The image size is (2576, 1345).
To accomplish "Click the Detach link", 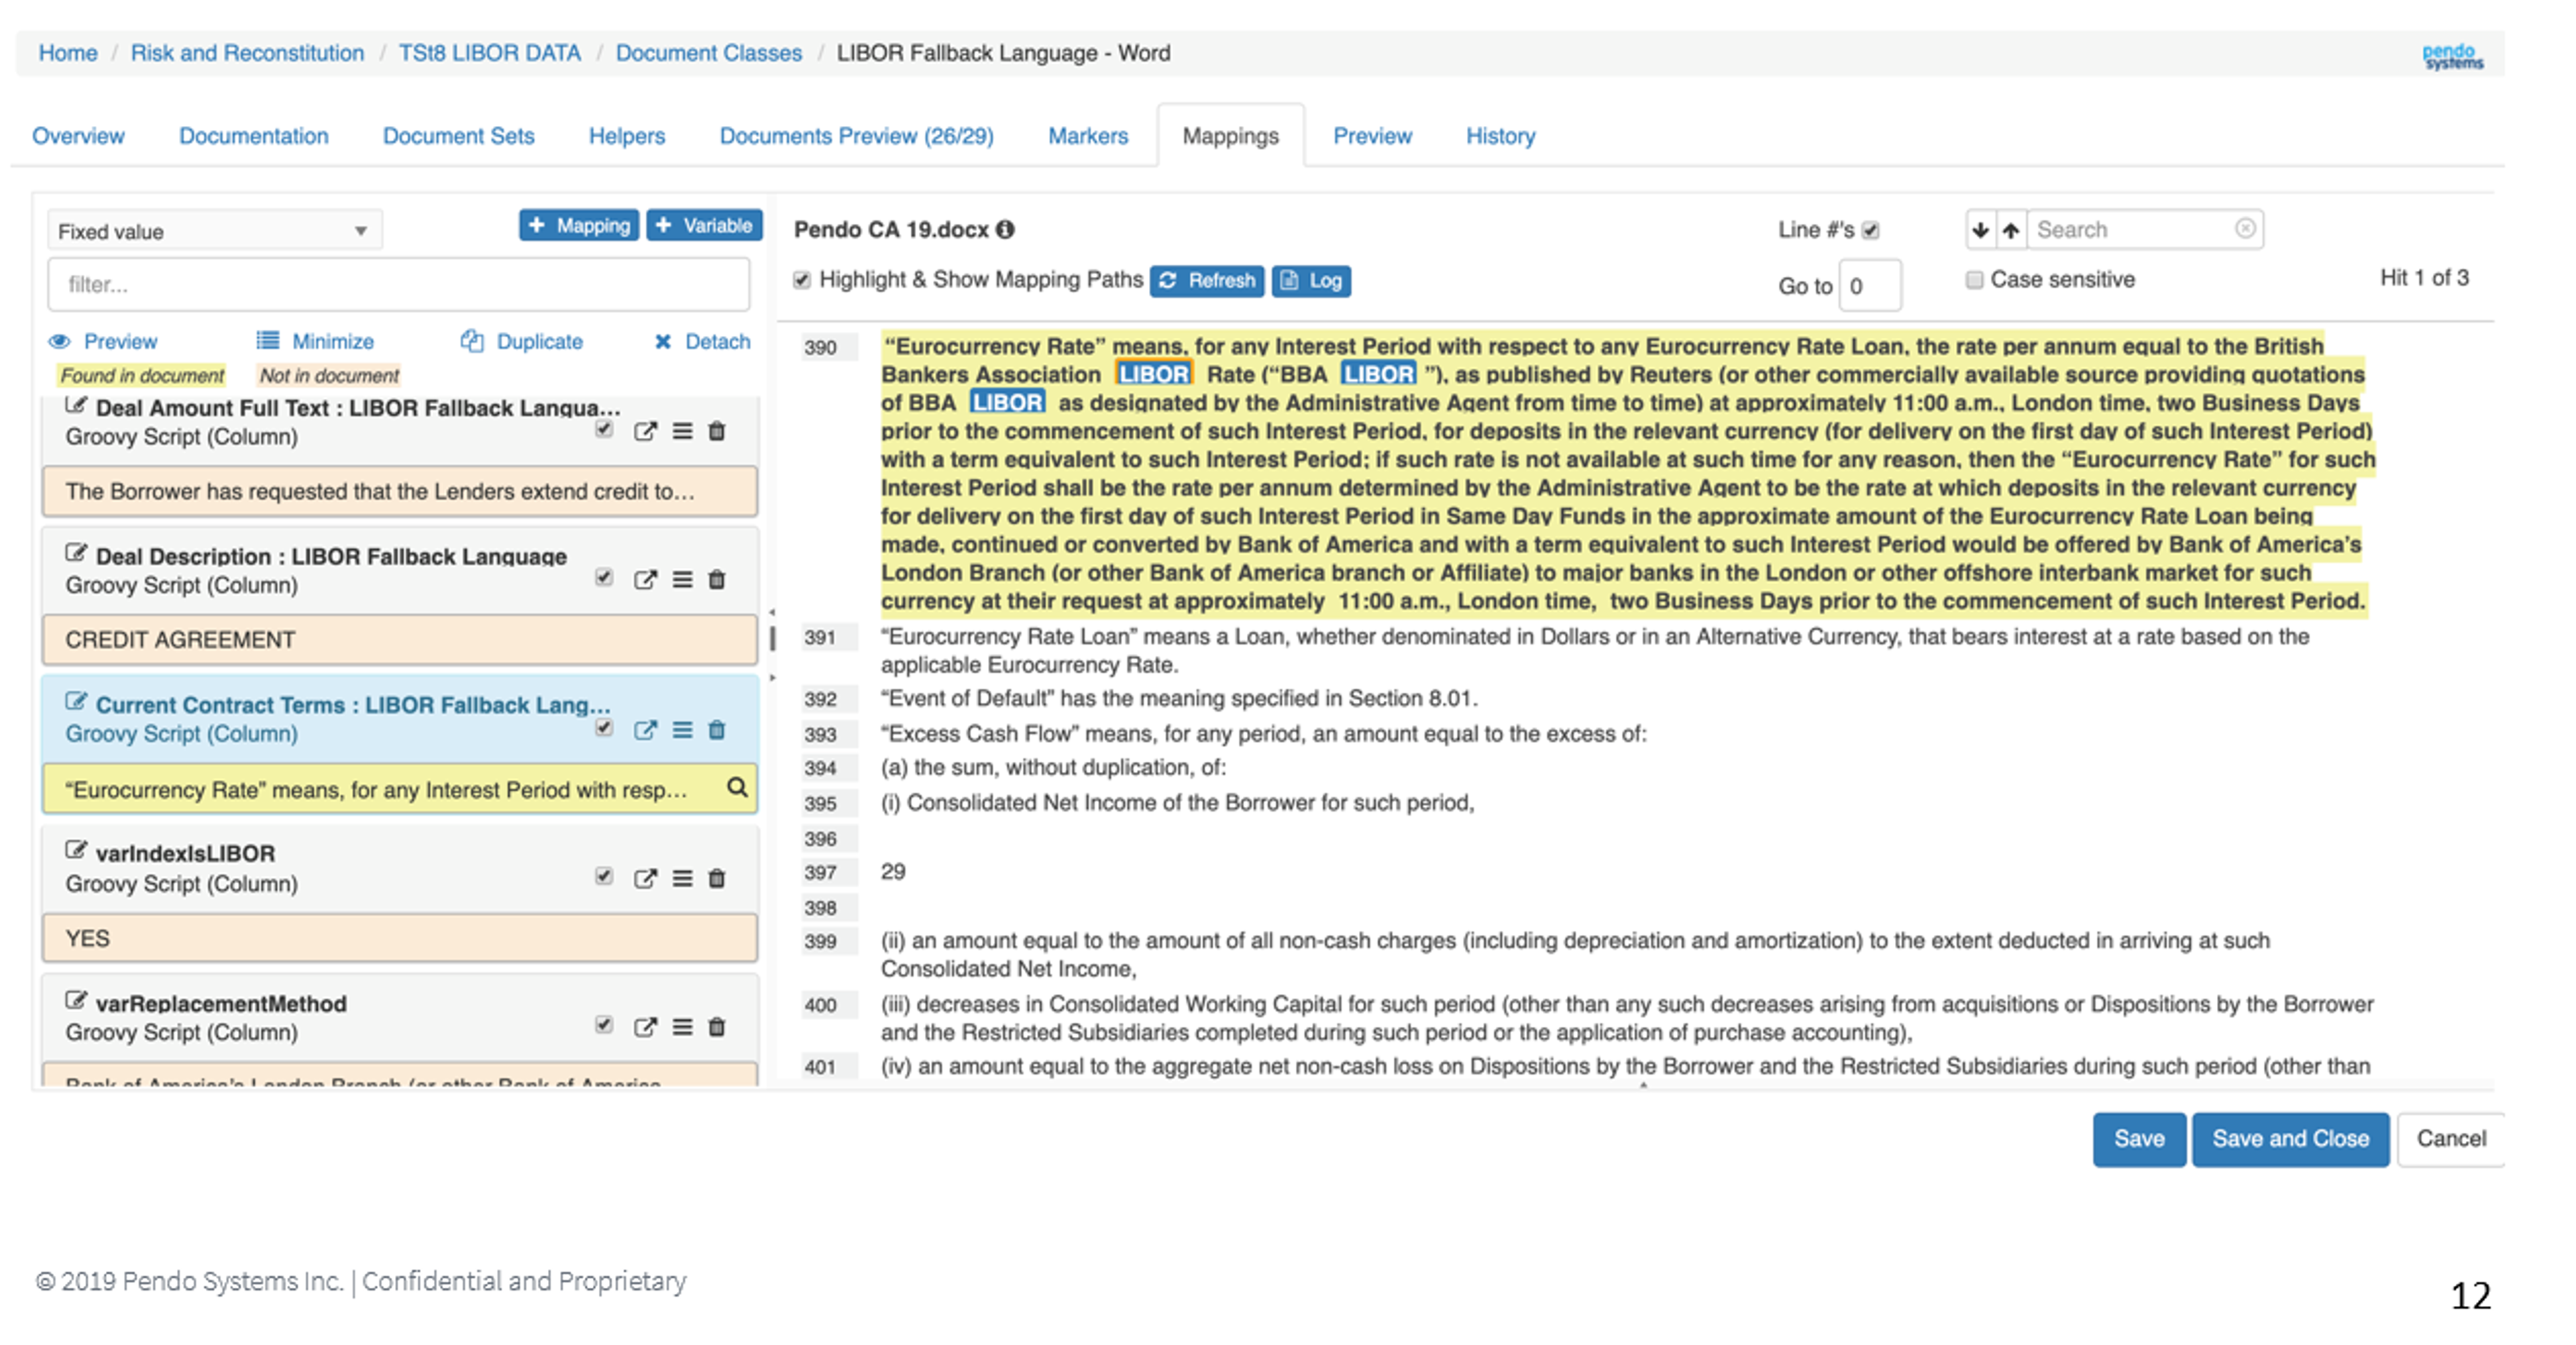I will tap(702, 342).
